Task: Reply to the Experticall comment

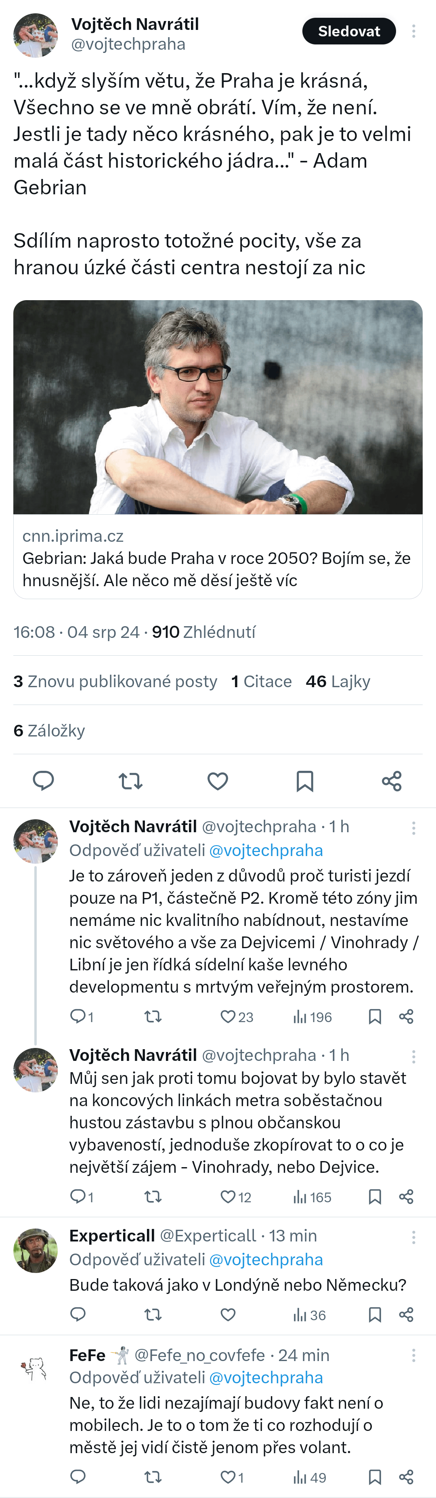Action: coord(78,1315)
